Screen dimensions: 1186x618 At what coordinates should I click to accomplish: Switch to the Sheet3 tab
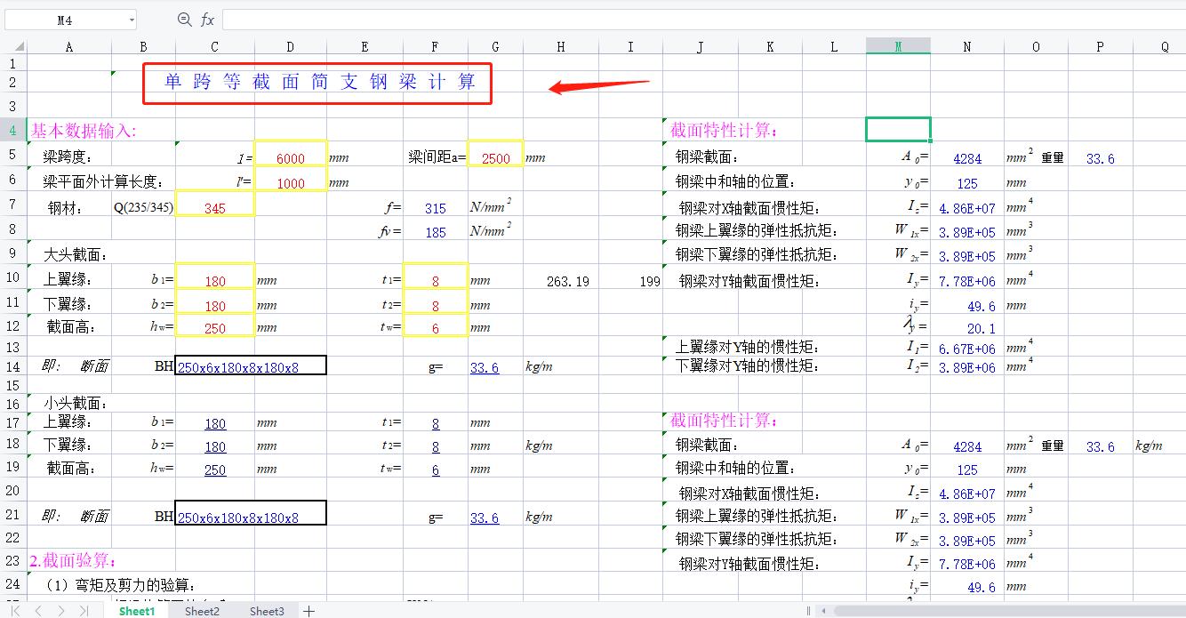tap(267, 611)
